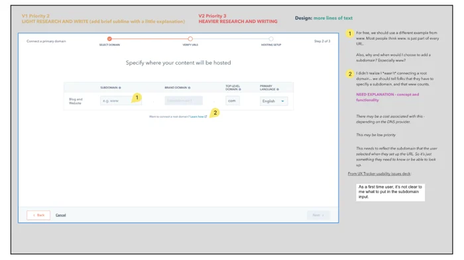The height and width of the screenshot is (260, 464).
Task: Click the Subdomain info icon
Action: pyautogui.click(x=120, y=88)
